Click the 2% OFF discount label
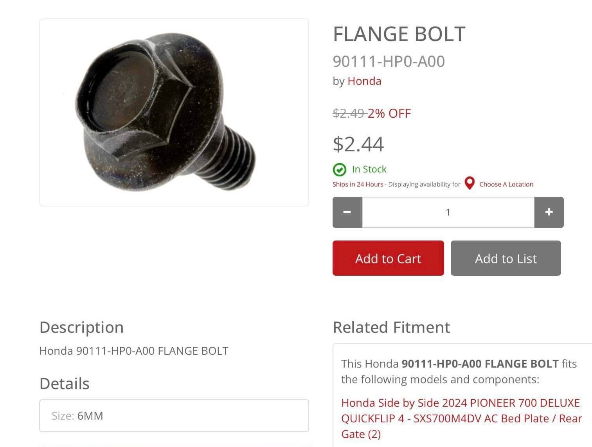The image size is (592, 447). [x=389, y=113]
